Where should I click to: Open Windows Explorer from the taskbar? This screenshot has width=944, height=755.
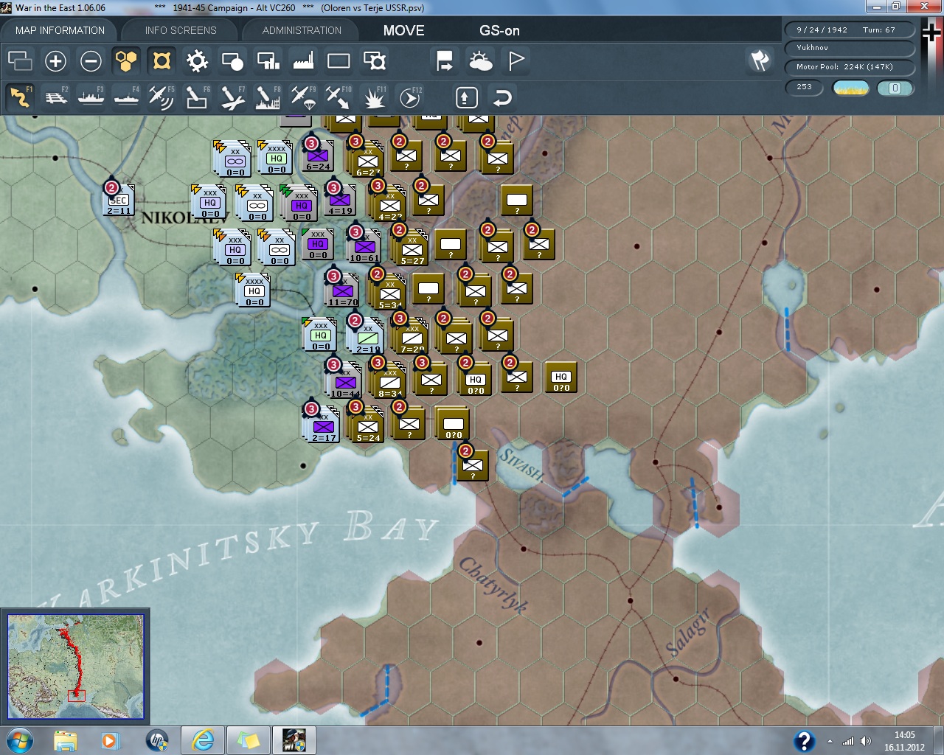click(65, 740)
